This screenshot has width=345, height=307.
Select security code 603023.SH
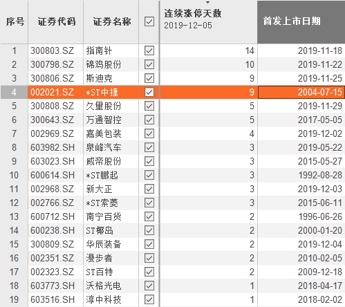pyautogui.click(x=53, y=161)
